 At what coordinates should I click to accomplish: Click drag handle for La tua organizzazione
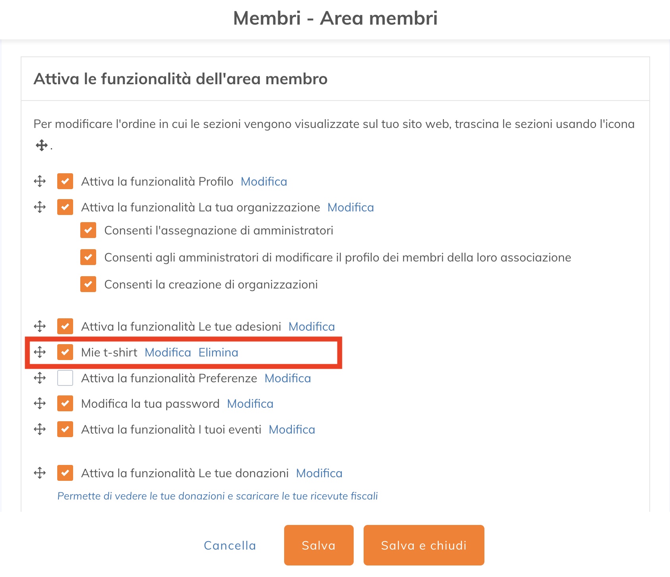point(40,207)
